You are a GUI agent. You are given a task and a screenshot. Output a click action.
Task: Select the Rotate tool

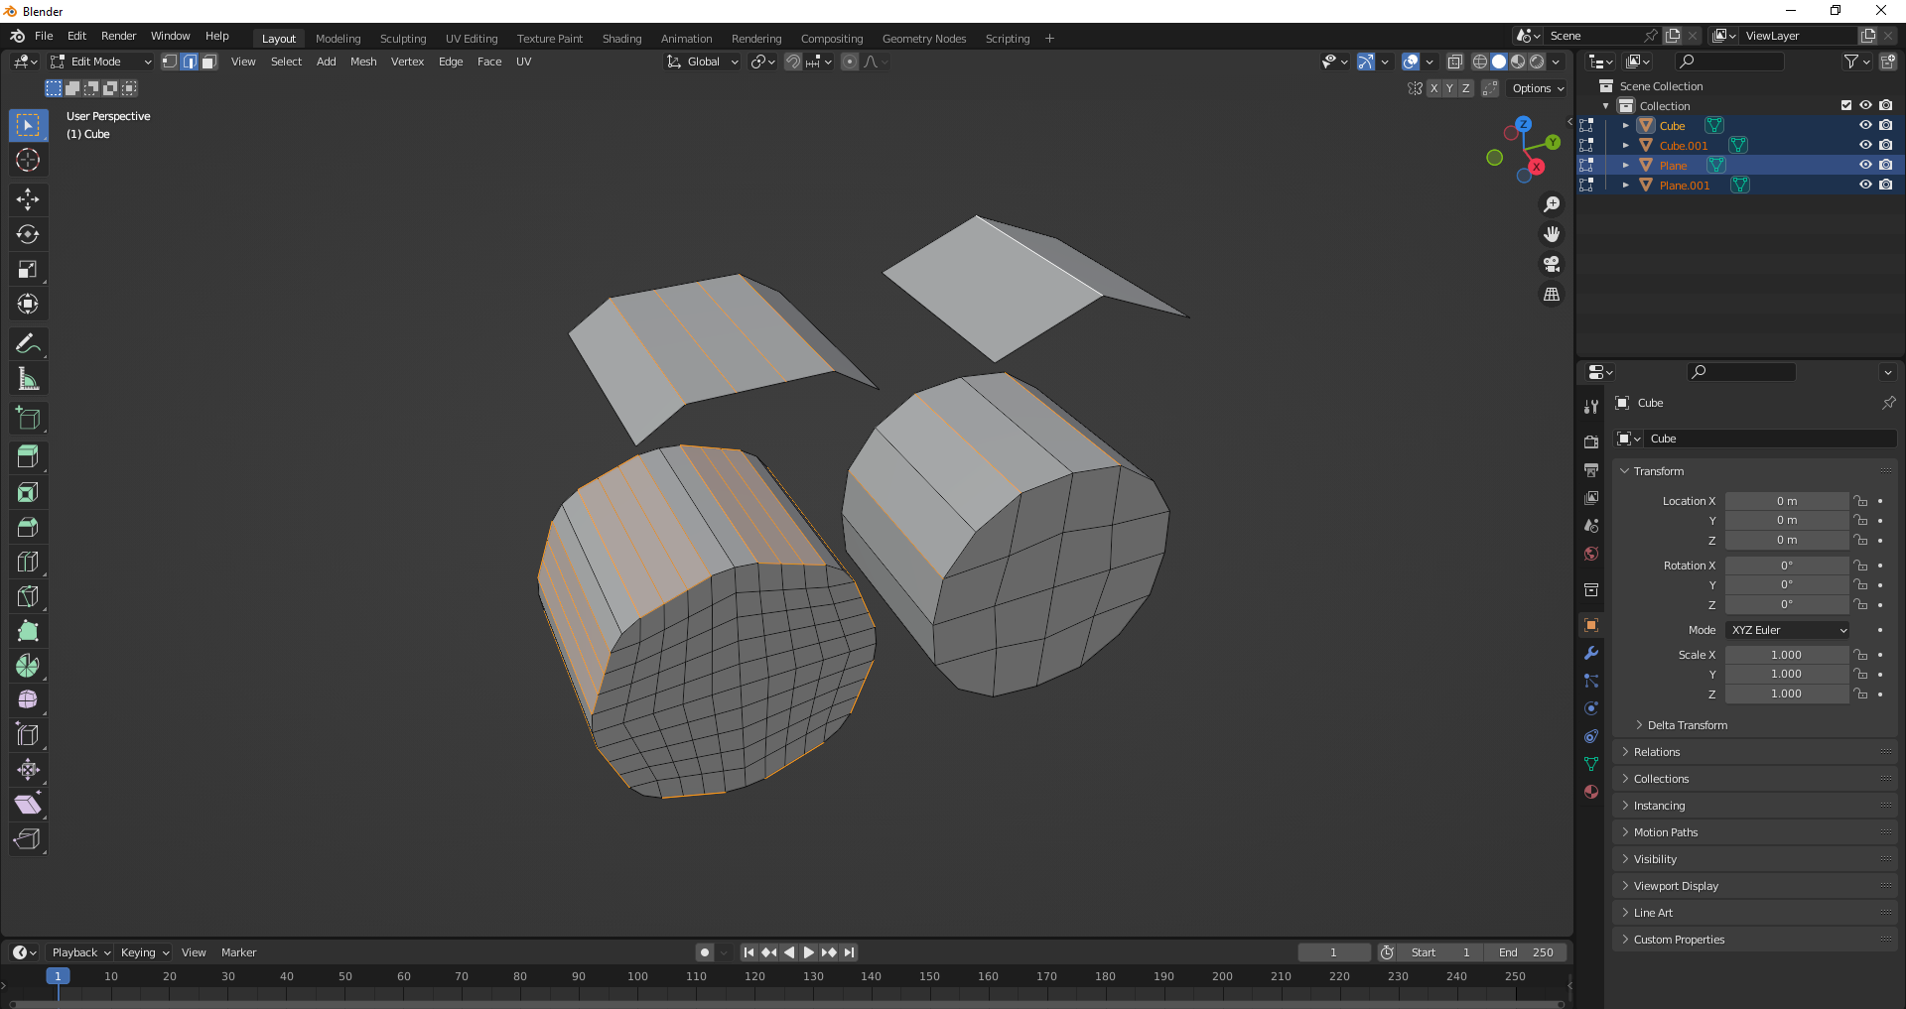point(28,234)
